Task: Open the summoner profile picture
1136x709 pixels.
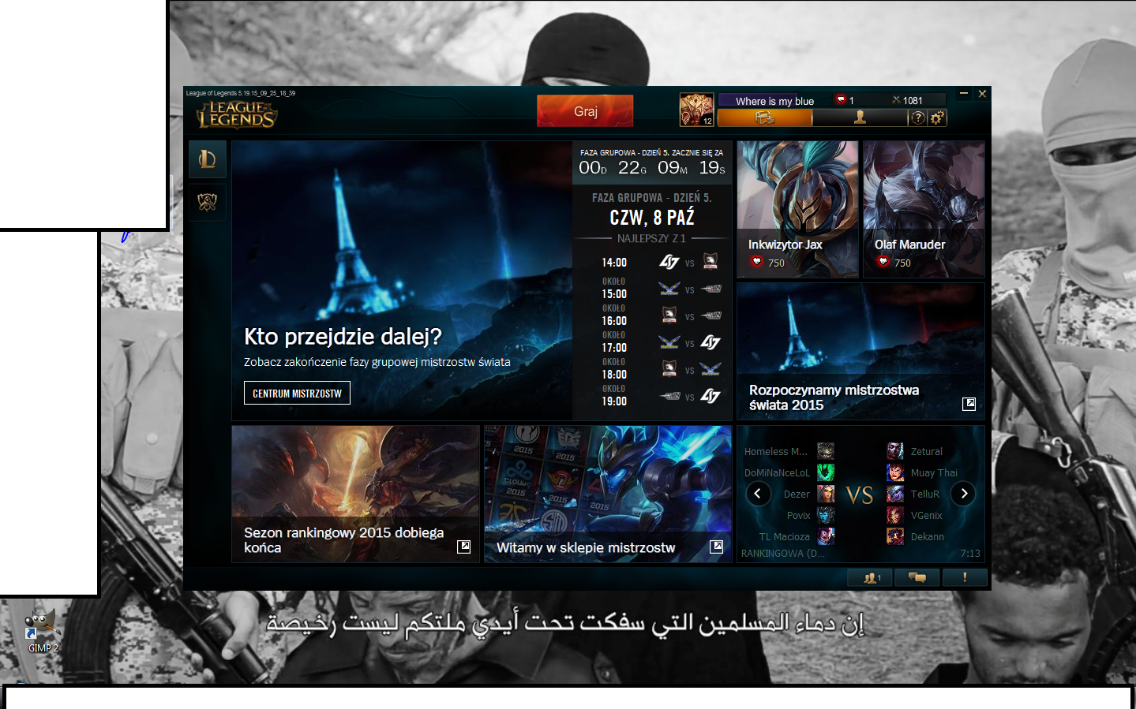Action: coord(696,110)
